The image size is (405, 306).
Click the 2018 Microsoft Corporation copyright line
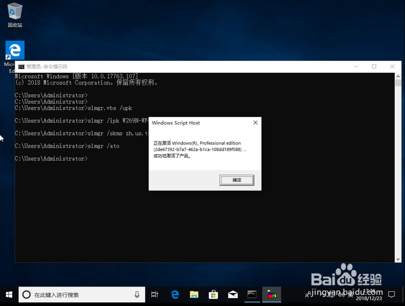click(86, 83)
